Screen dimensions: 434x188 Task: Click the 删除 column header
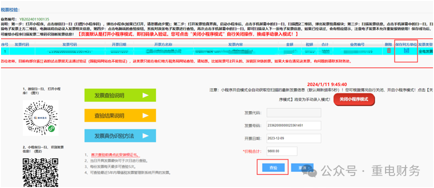click(x=389, y=44)
